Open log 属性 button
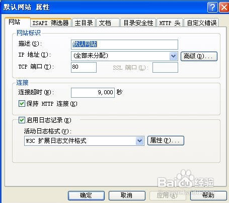The width and height of the screenshot is (229, 203). pos(166,140)
